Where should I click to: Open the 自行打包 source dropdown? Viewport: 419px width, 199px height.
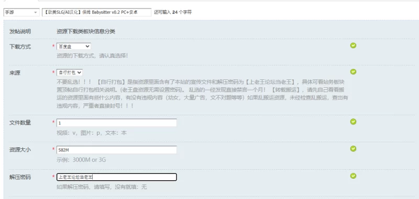pos(70,73)
